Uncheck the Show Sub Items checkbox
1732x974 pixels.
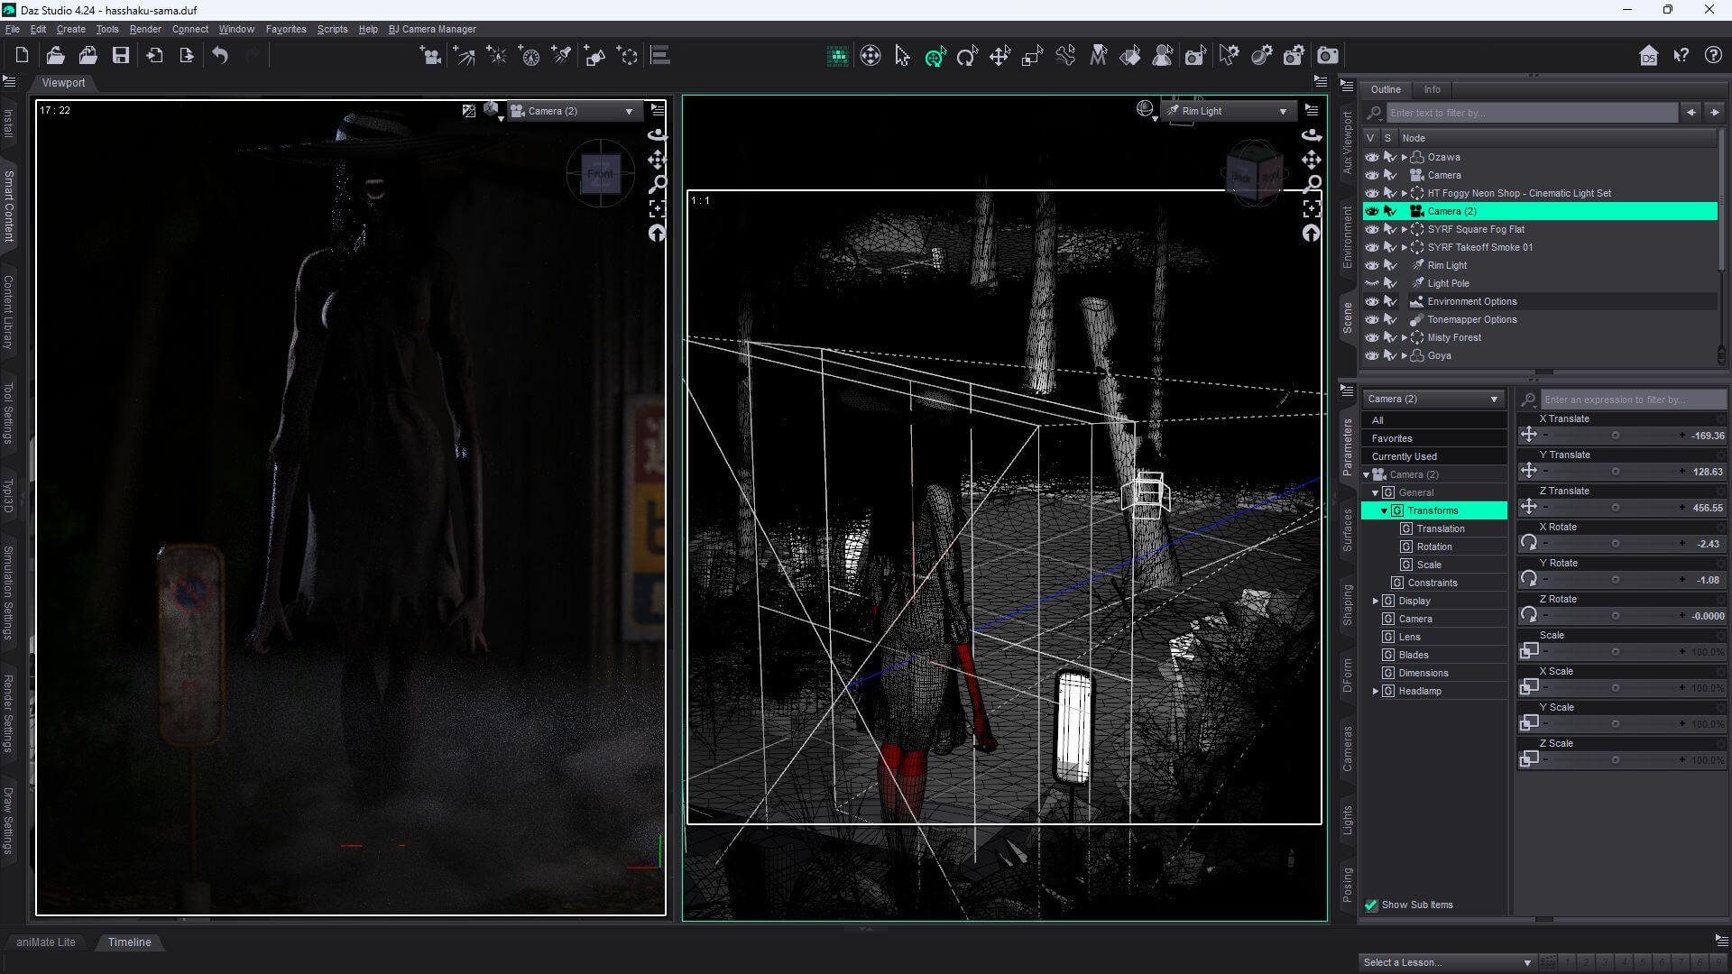1371,905
